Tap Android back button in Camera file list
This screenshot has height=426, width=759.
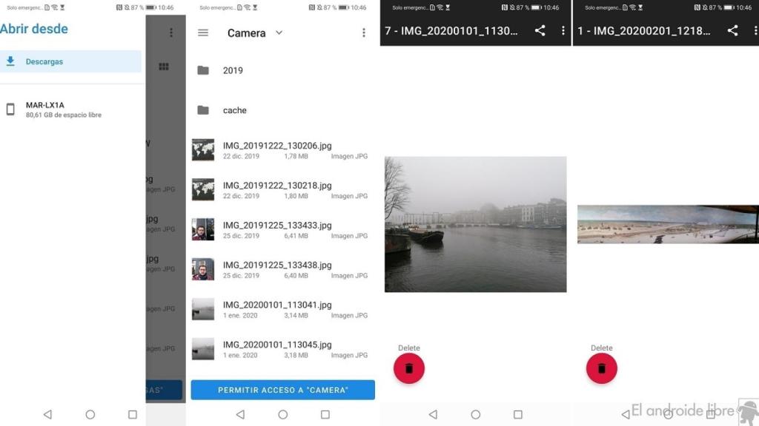click(x=239, y=415)
